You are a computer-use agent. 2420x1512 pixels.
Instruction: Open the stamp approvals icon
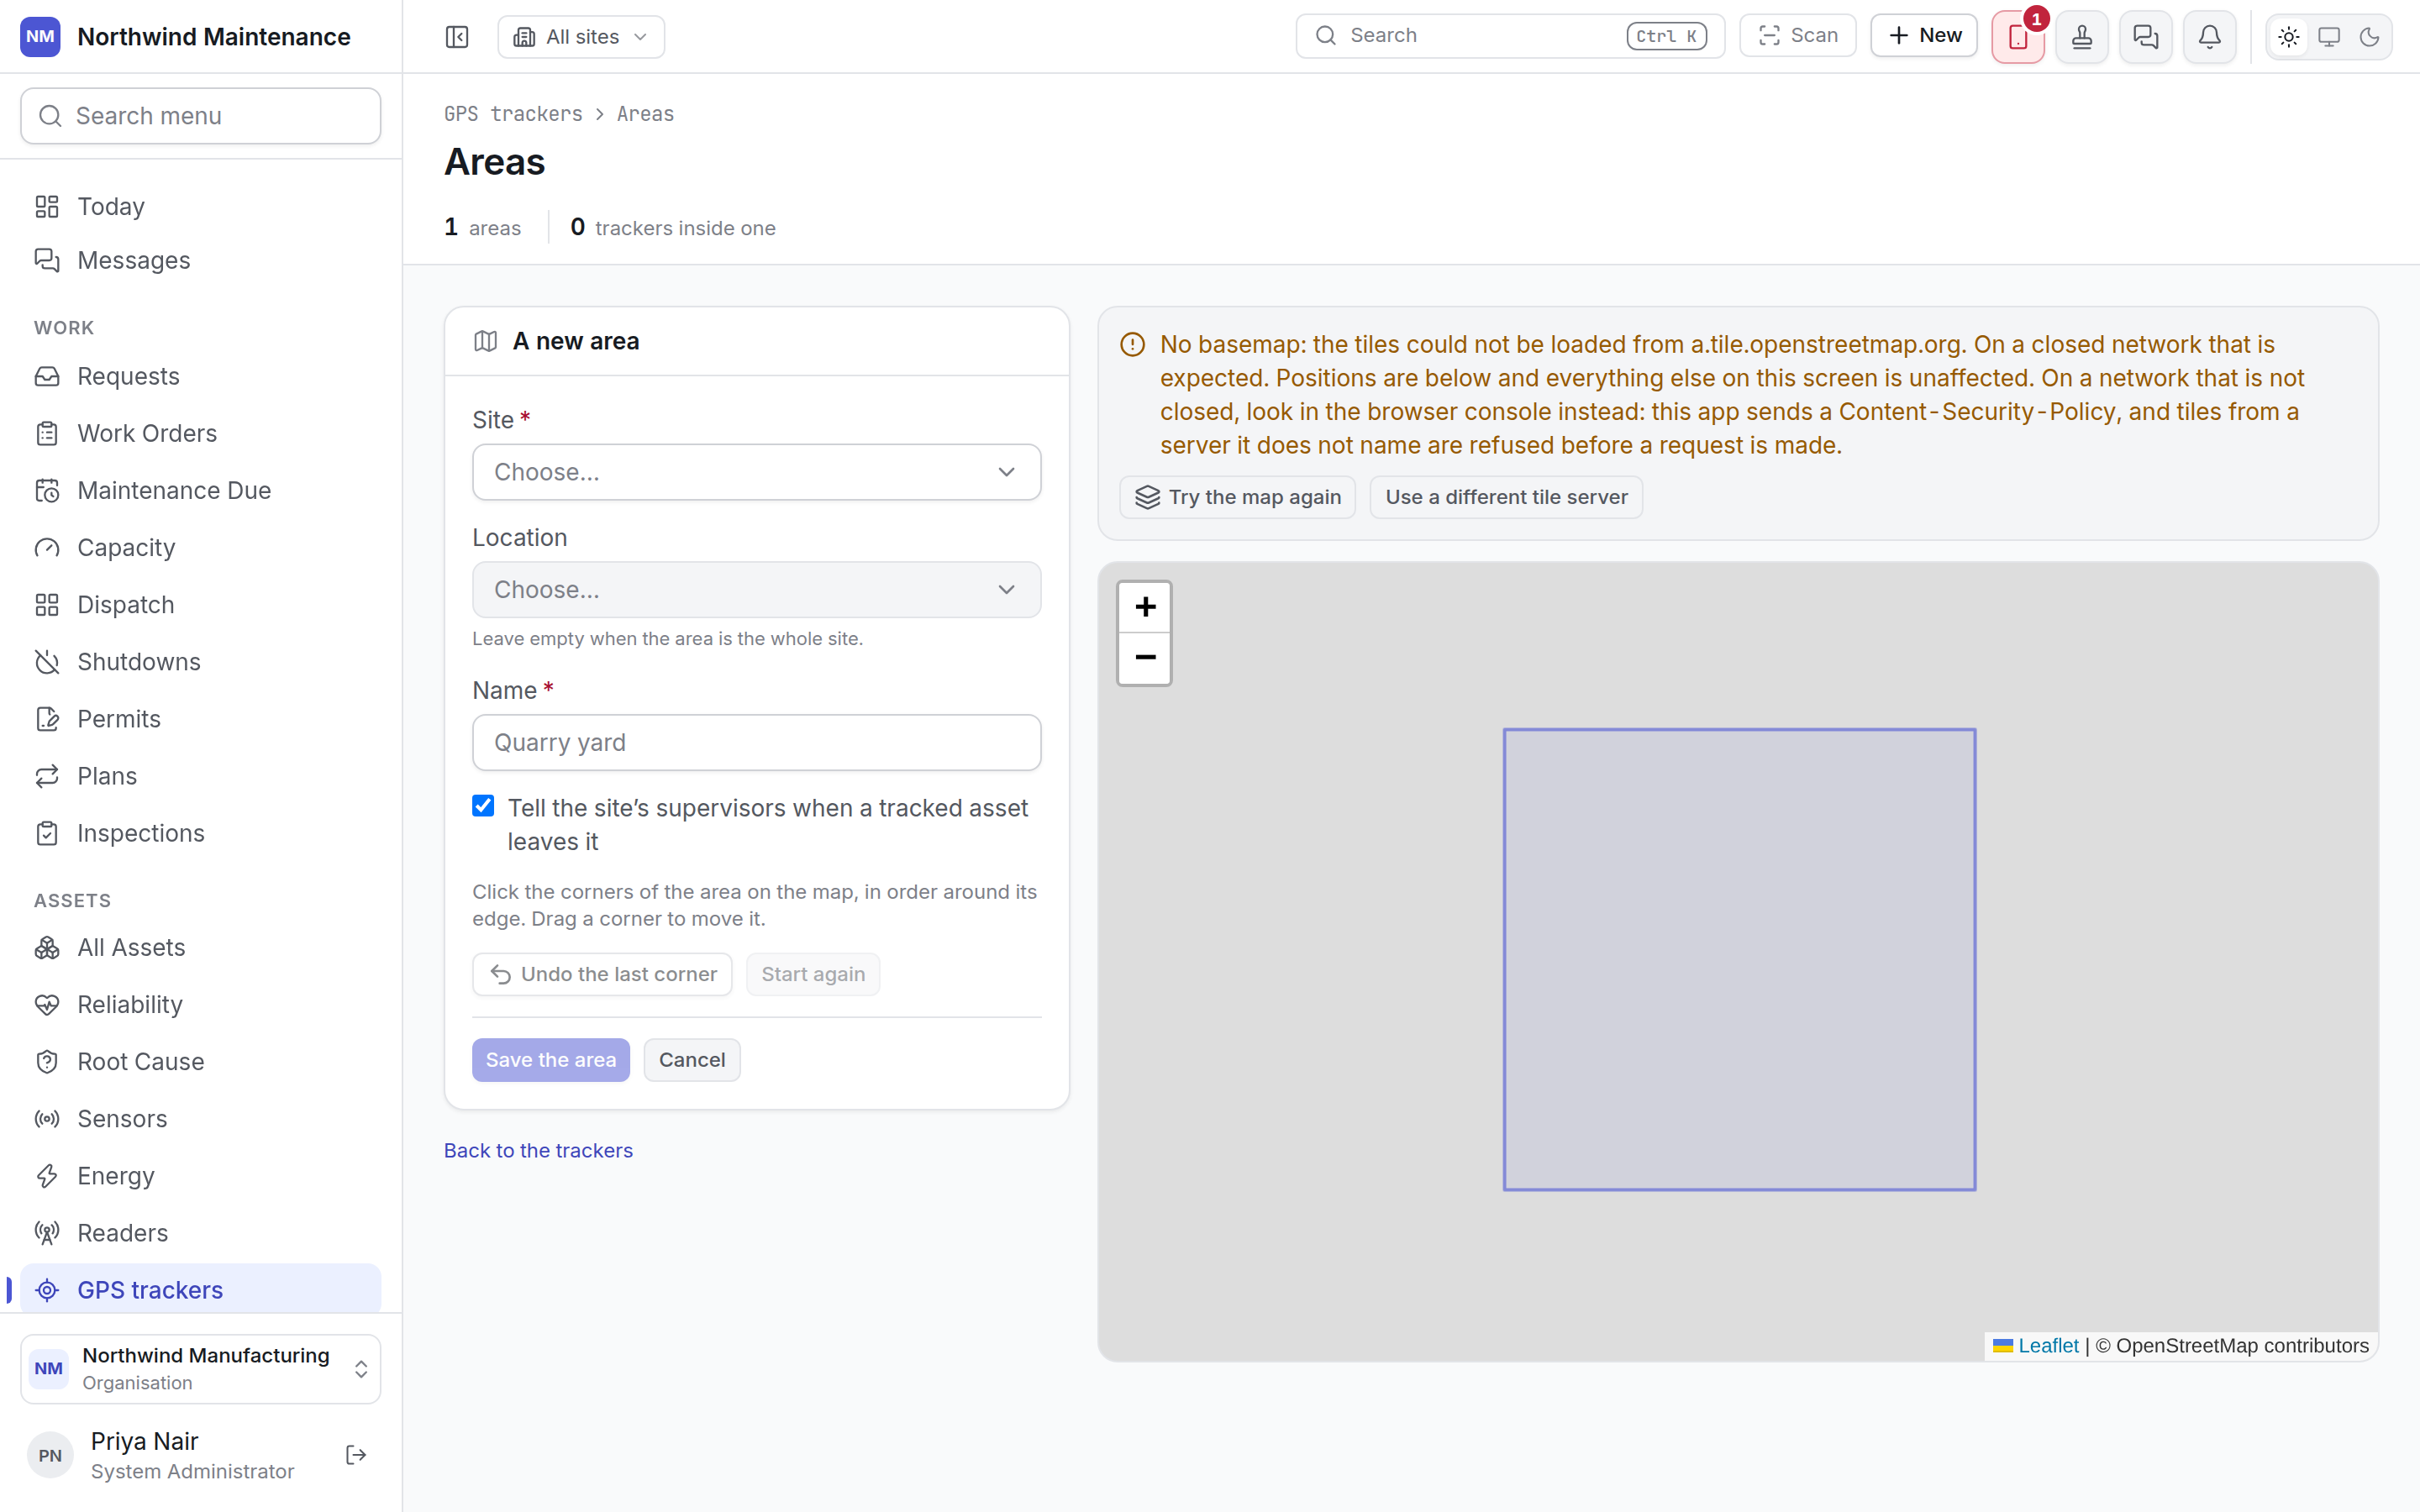2082,37
